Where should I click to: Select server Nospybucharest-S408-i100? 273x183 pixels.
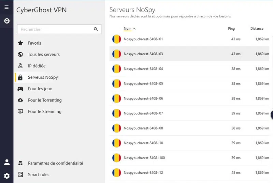click(x=144, y=158)
